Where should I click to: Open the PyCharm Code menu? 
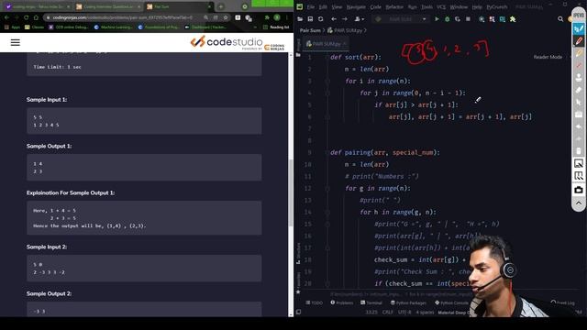(375, 7)
